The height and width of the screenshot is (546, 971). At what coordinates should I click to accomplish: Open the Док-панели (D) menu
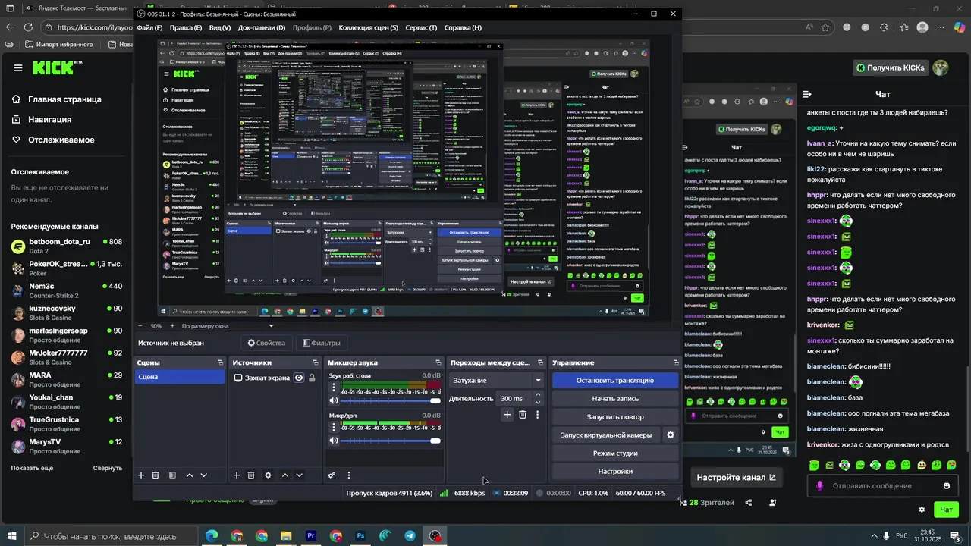pyautogui.click(x=262, y=27)
